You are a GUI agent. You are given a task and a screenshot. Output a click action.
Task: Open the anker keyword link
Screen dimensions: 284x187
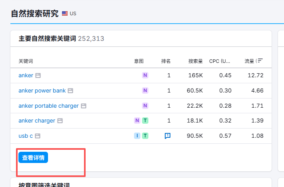coord(26,75)
